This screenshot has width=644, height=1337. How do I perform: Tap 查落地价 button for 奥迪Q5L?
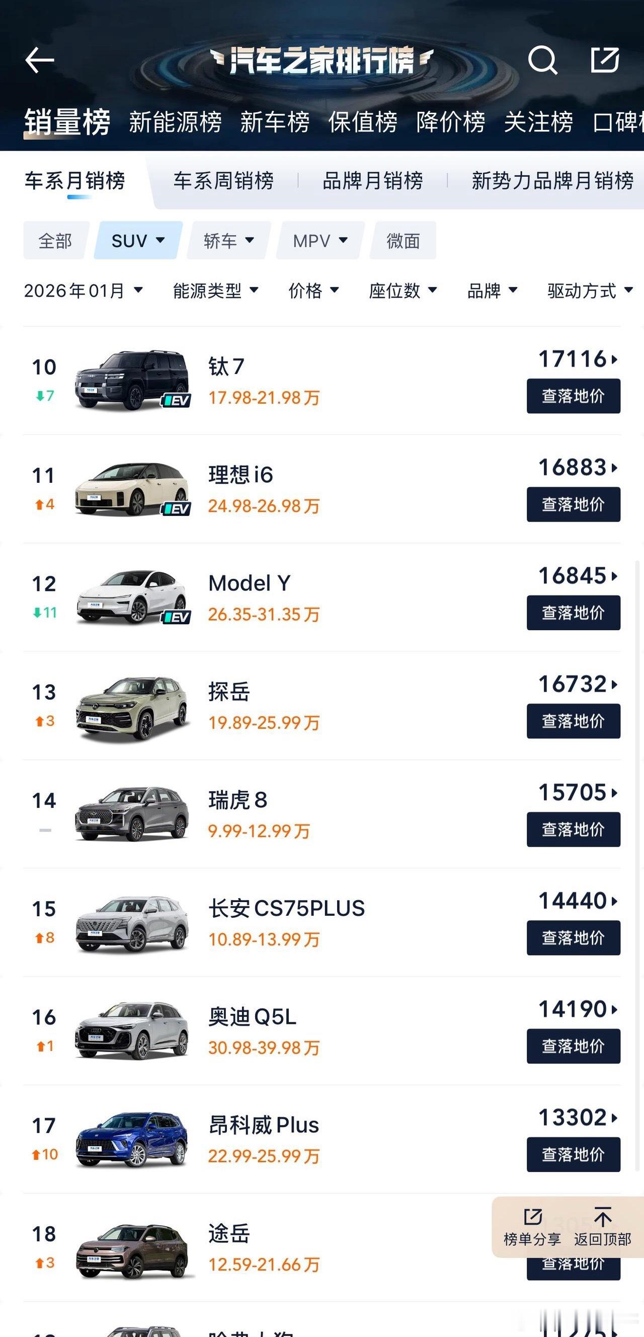574,1046
